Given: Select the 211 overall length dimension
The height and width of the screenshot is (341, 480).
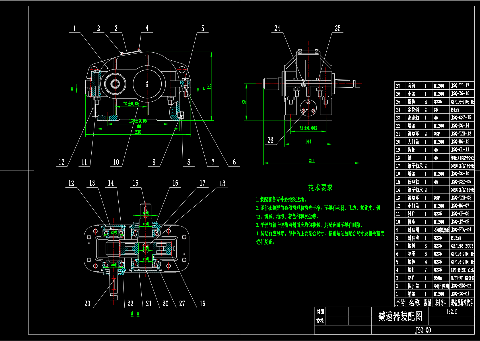Looking at the screenshot, I should click(x=312, y=161).
